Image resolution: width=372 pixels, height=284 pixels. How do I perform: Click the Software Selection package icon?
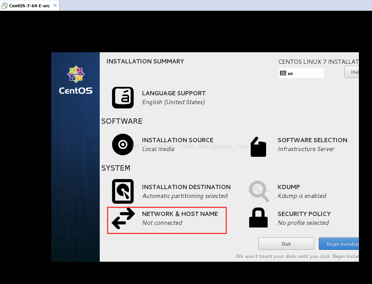tap(258, 147)
